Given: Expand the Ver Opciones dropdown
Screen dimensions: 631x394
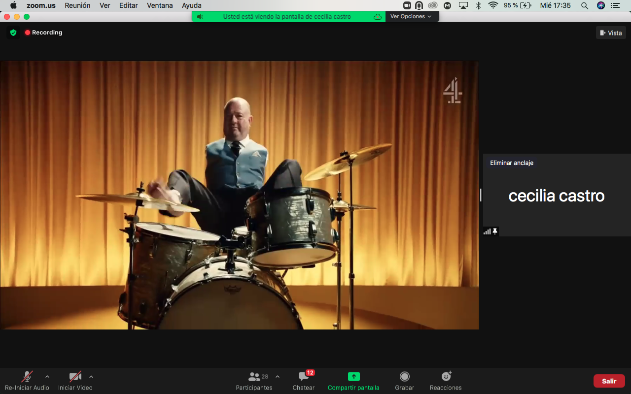Looking at the screenshot, I should click(411, 17).
